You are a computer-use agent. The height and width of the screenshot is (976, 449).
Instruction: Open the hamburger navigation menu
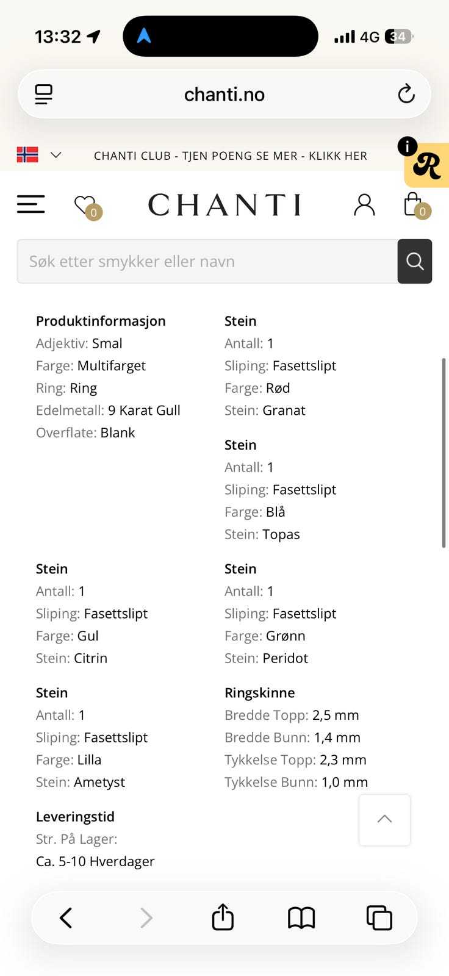31,204
